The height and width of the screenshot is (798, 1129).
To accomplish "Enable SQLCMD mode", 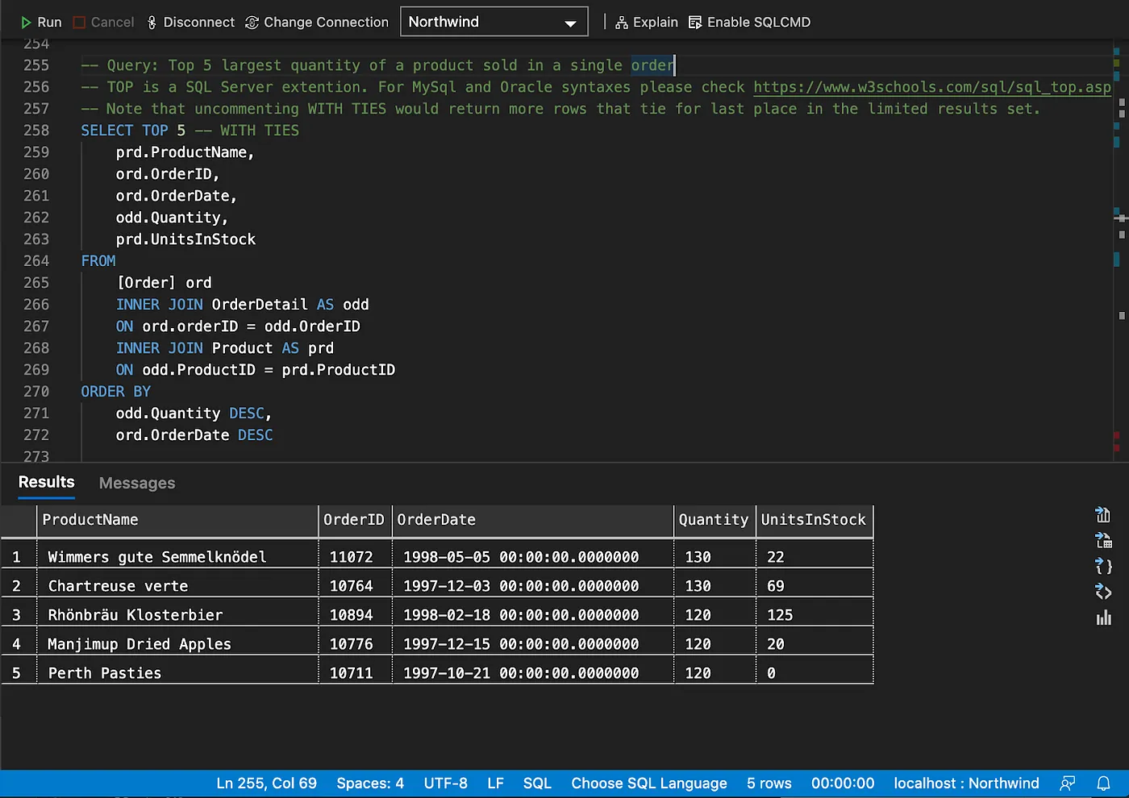I will 749,23.
